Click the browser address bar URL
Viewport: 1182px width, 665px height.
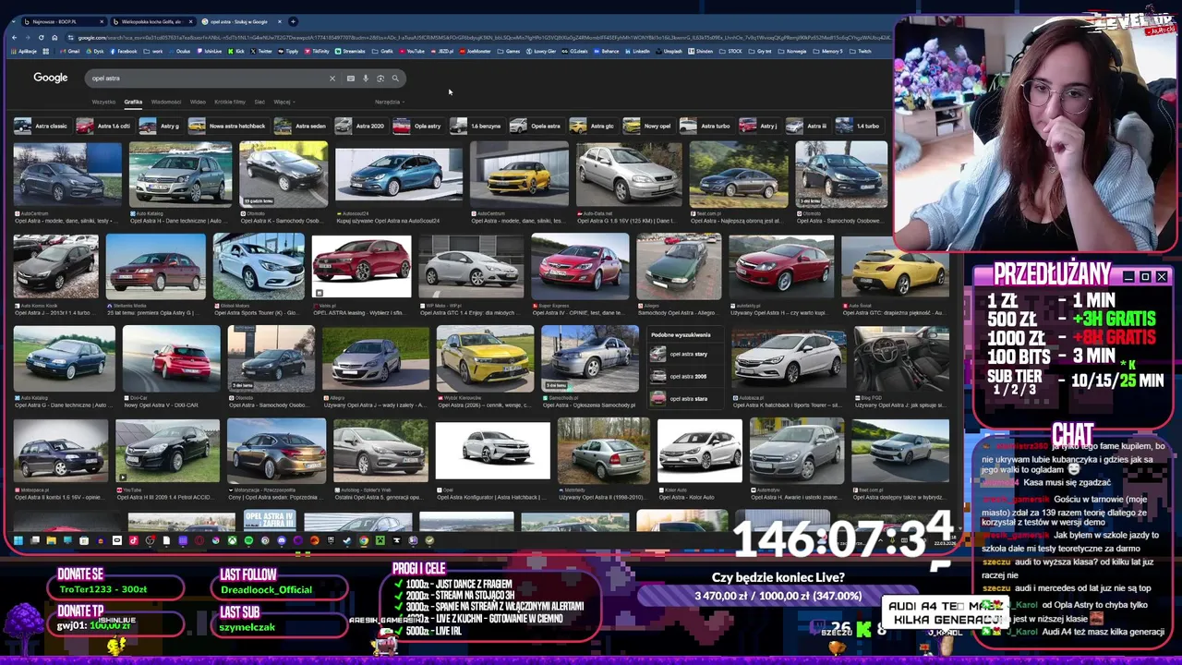pyautogui.click(x=480, y=38)
